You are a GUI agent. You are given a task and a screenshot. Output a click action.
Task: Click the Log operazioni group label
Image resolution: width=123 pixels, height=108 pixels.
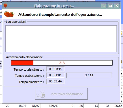[16, 22]
